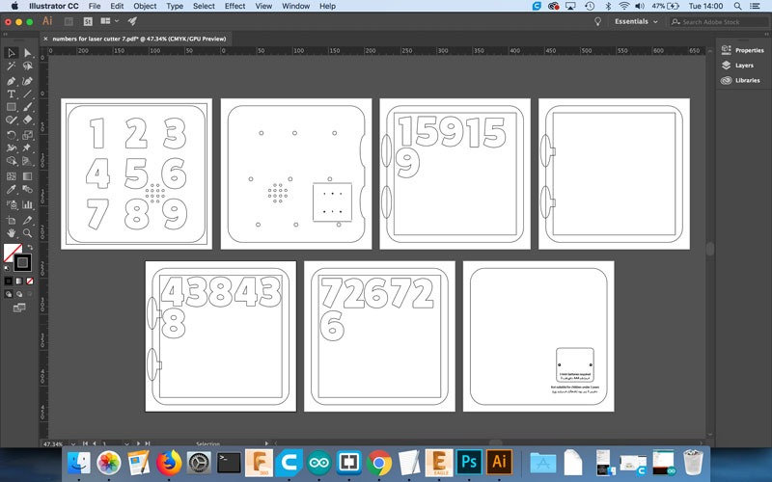This screenshot has width=772, height=482.
Task: Open the Effect menu
Action: pyautogui.click(x=234, y=6)
